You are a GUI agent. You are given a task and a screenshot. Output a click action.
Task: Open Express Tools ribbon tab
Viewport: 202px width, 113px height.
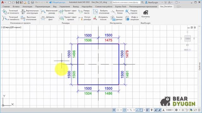(121, 7)
